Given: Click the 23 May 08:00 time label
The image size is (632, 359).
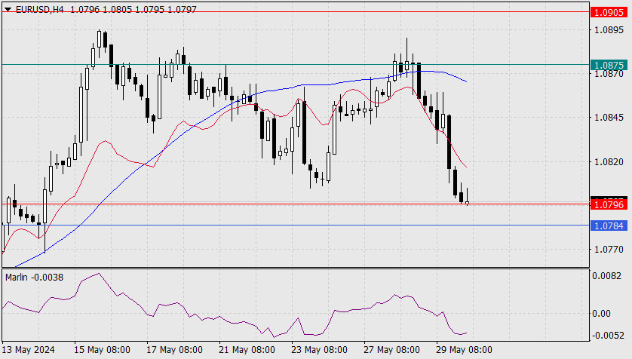Looking at the screenshot, I should tap(319, 349).
